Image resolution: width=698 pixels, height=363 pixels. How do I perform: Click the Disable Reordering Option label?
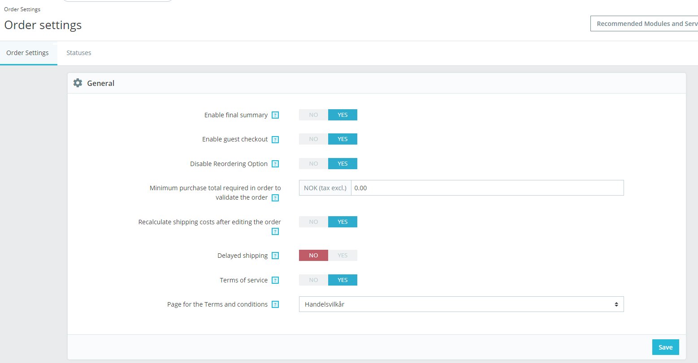click(x=229, y=164)
